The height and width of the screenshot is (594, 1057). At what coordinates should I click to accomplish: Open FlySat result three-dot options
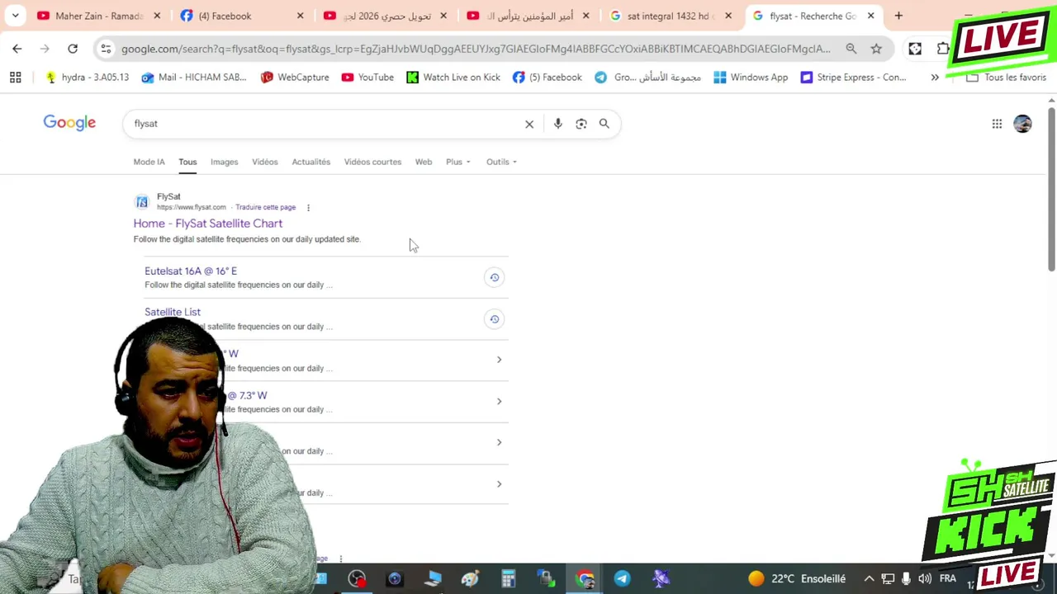(x=308, y=207)
